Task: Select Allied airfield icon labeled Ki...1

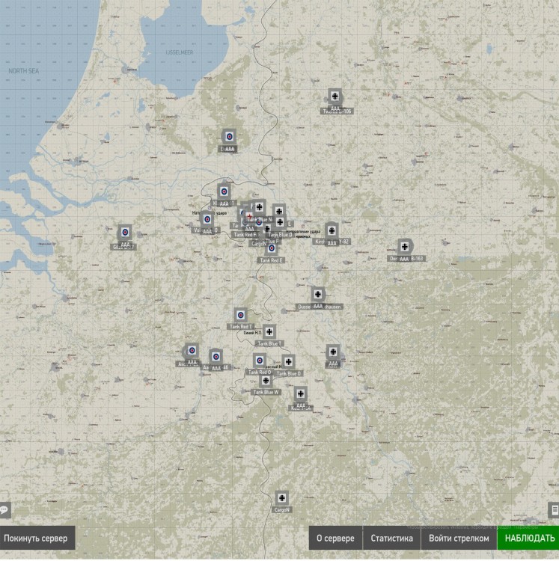Action: [224, 191]
